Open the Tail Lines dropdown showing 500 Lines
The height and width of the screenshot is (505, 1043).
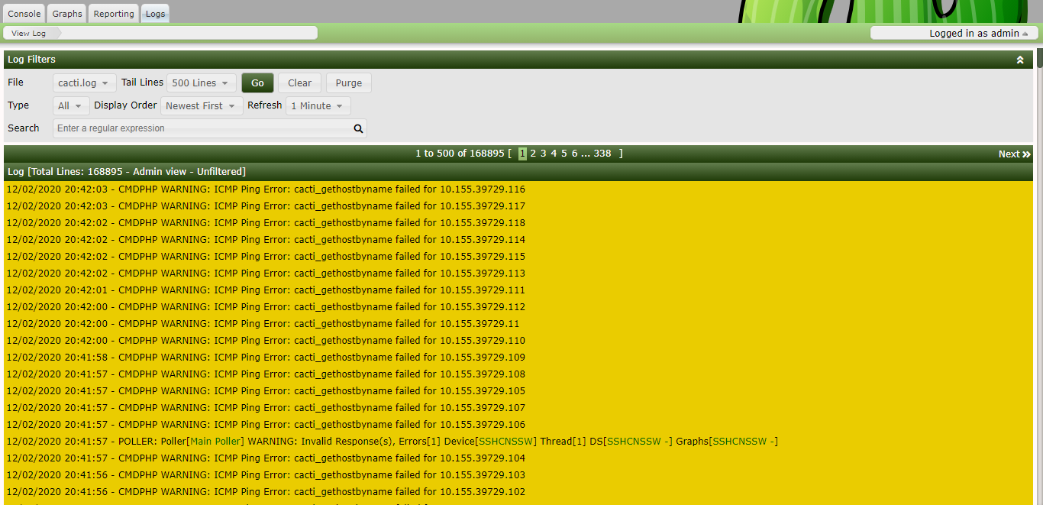(x=202, y=83)
